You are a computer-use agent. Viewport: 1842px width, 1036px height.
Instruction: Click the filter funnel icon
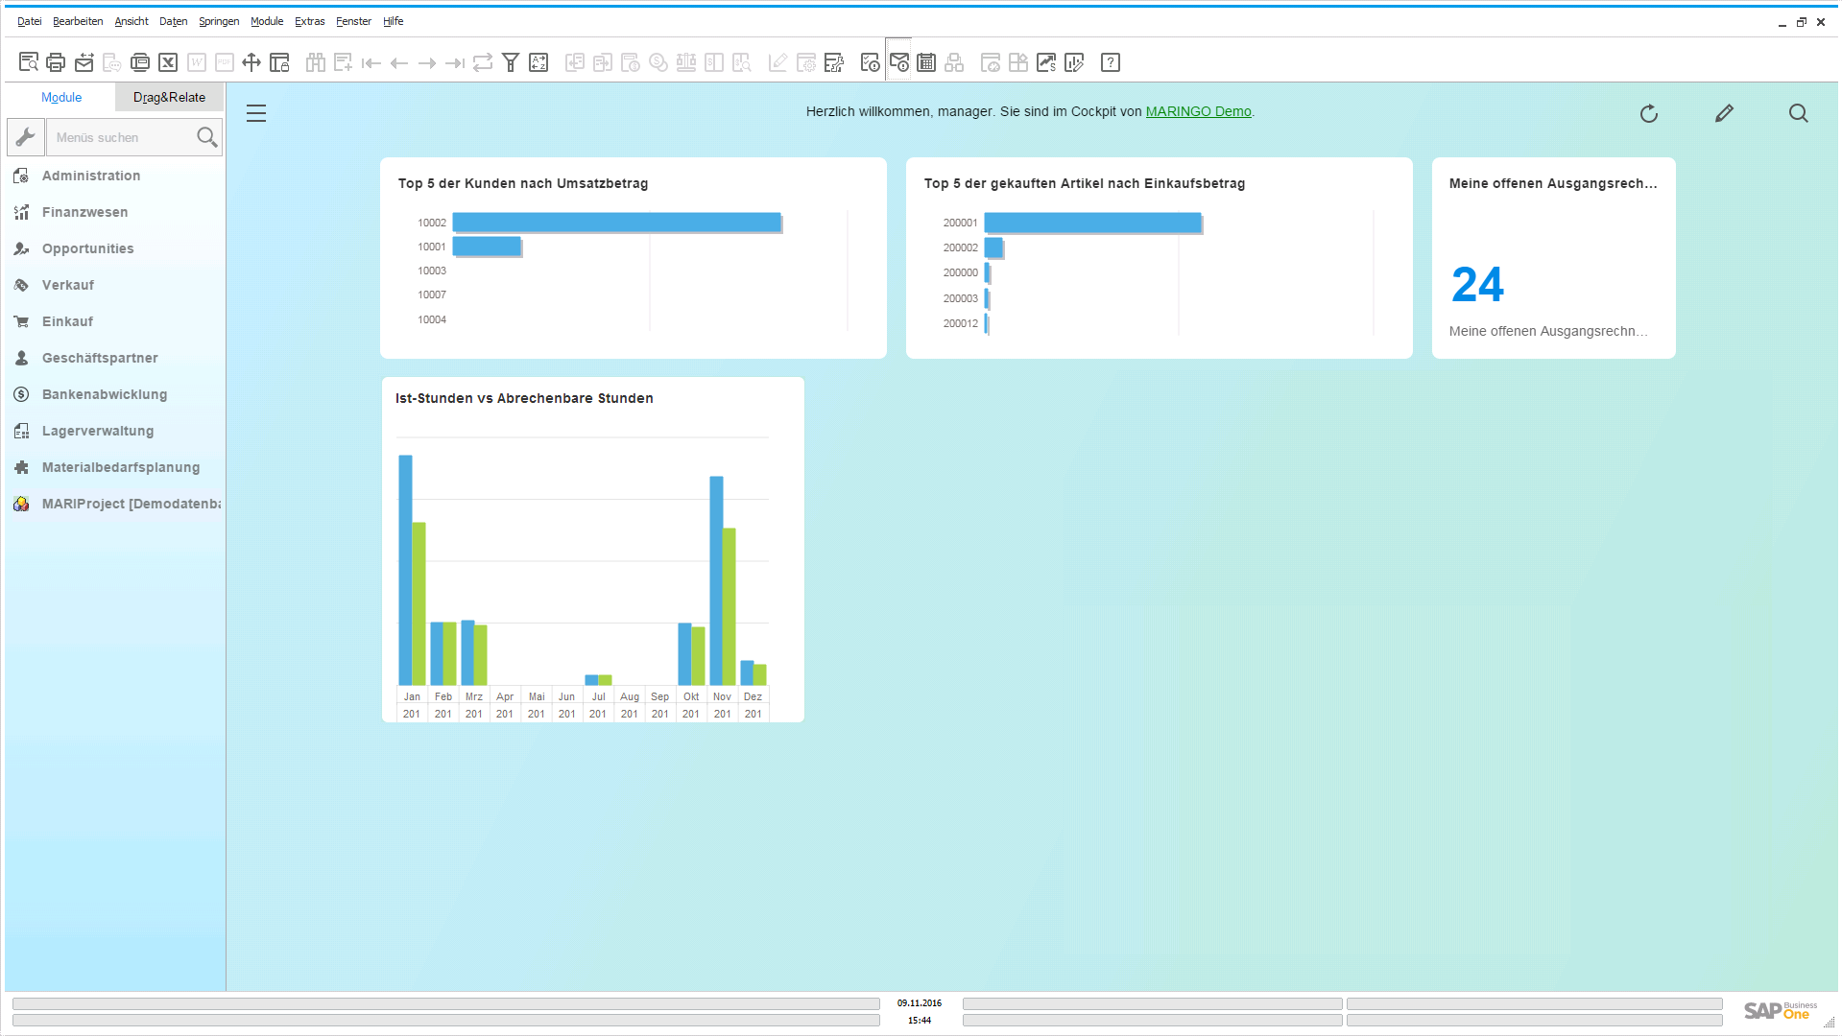[511, 63]
